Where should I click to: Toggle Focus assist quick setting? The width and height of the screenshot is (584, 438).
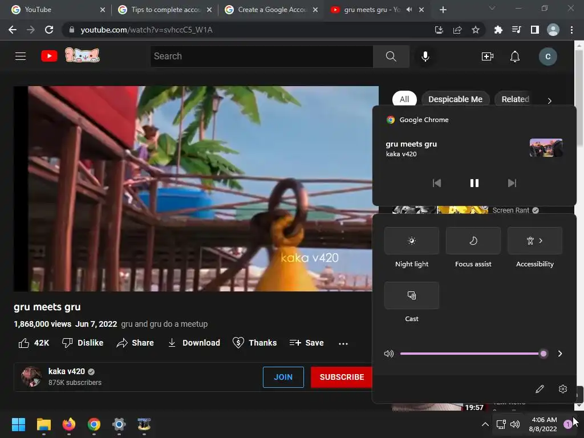coord(473,241)
